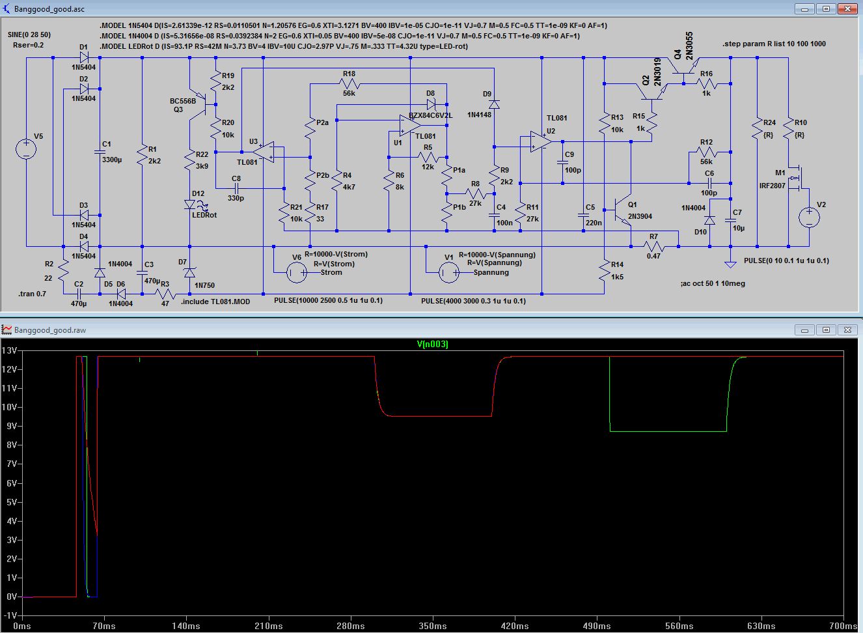Image resolution: width=863 pixels, height=633 pixels.
Task: Click the M1 IRF2807 MOSFET symbol
Action: [x=796, y=178]
